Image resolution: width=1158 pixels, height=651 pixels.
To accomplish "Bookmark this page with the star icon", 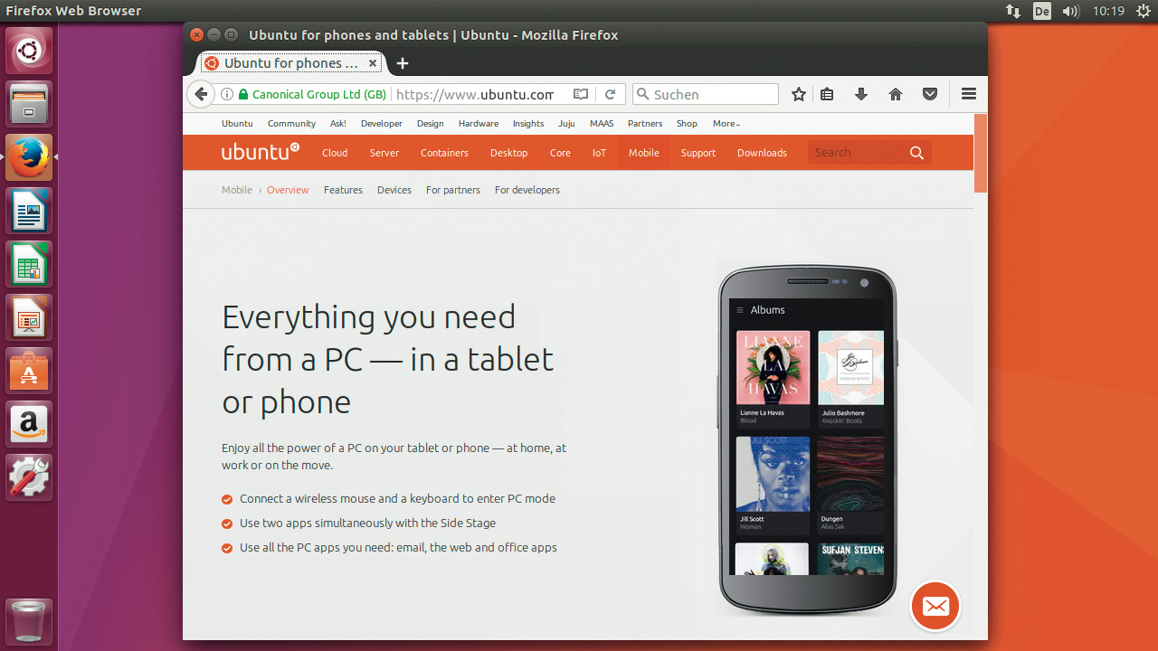I will (x=799, y=94).
